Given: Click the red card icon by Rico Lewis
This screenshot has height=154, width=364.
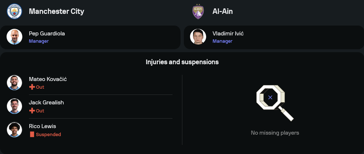Looking at the screenshot, I should 32,135.
